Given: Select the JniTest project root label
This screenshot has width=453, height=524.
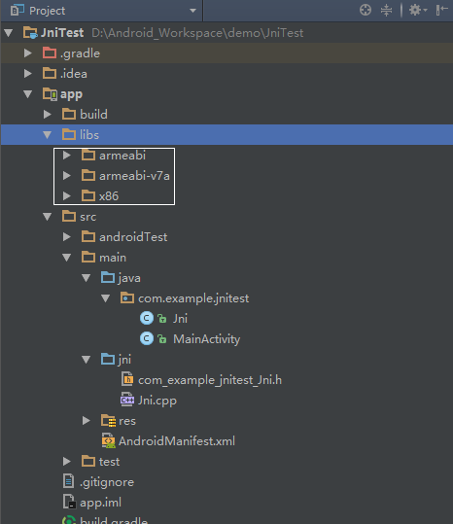Looking at the screenshot, I should click(x=62, y=33).
